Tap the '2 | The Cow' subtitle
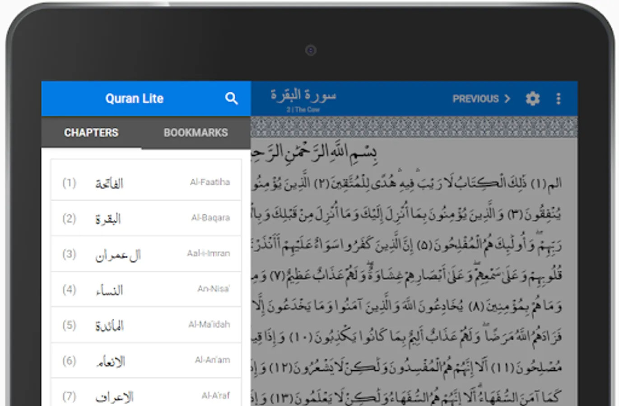This screenshot has height=406, width=619. 303,110
